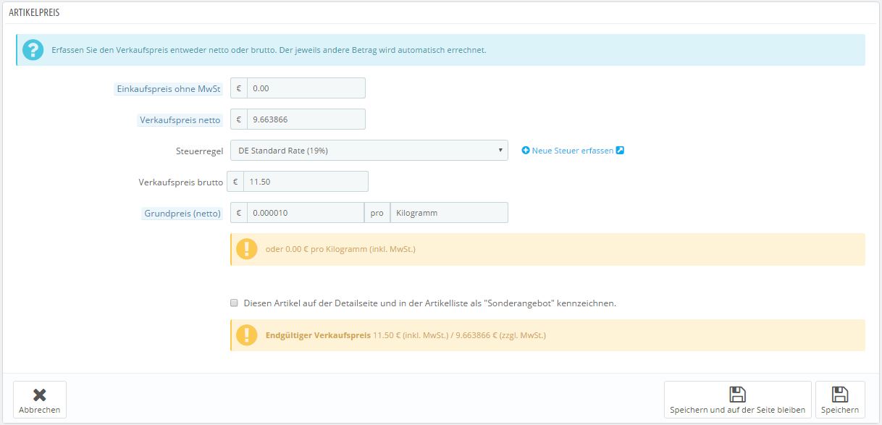Click the question mark help icon
The width and height of the screenshot is (882, 425).
33,50
